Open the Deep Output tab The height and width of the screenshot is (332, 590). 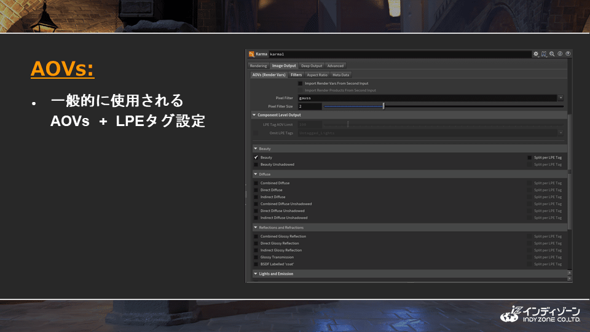(x=312, y=66)
